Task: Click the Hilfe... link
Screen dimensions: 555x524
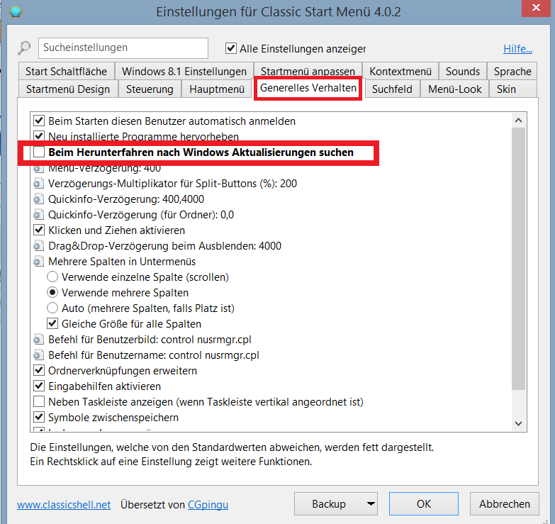Action: tap(517, 48)
